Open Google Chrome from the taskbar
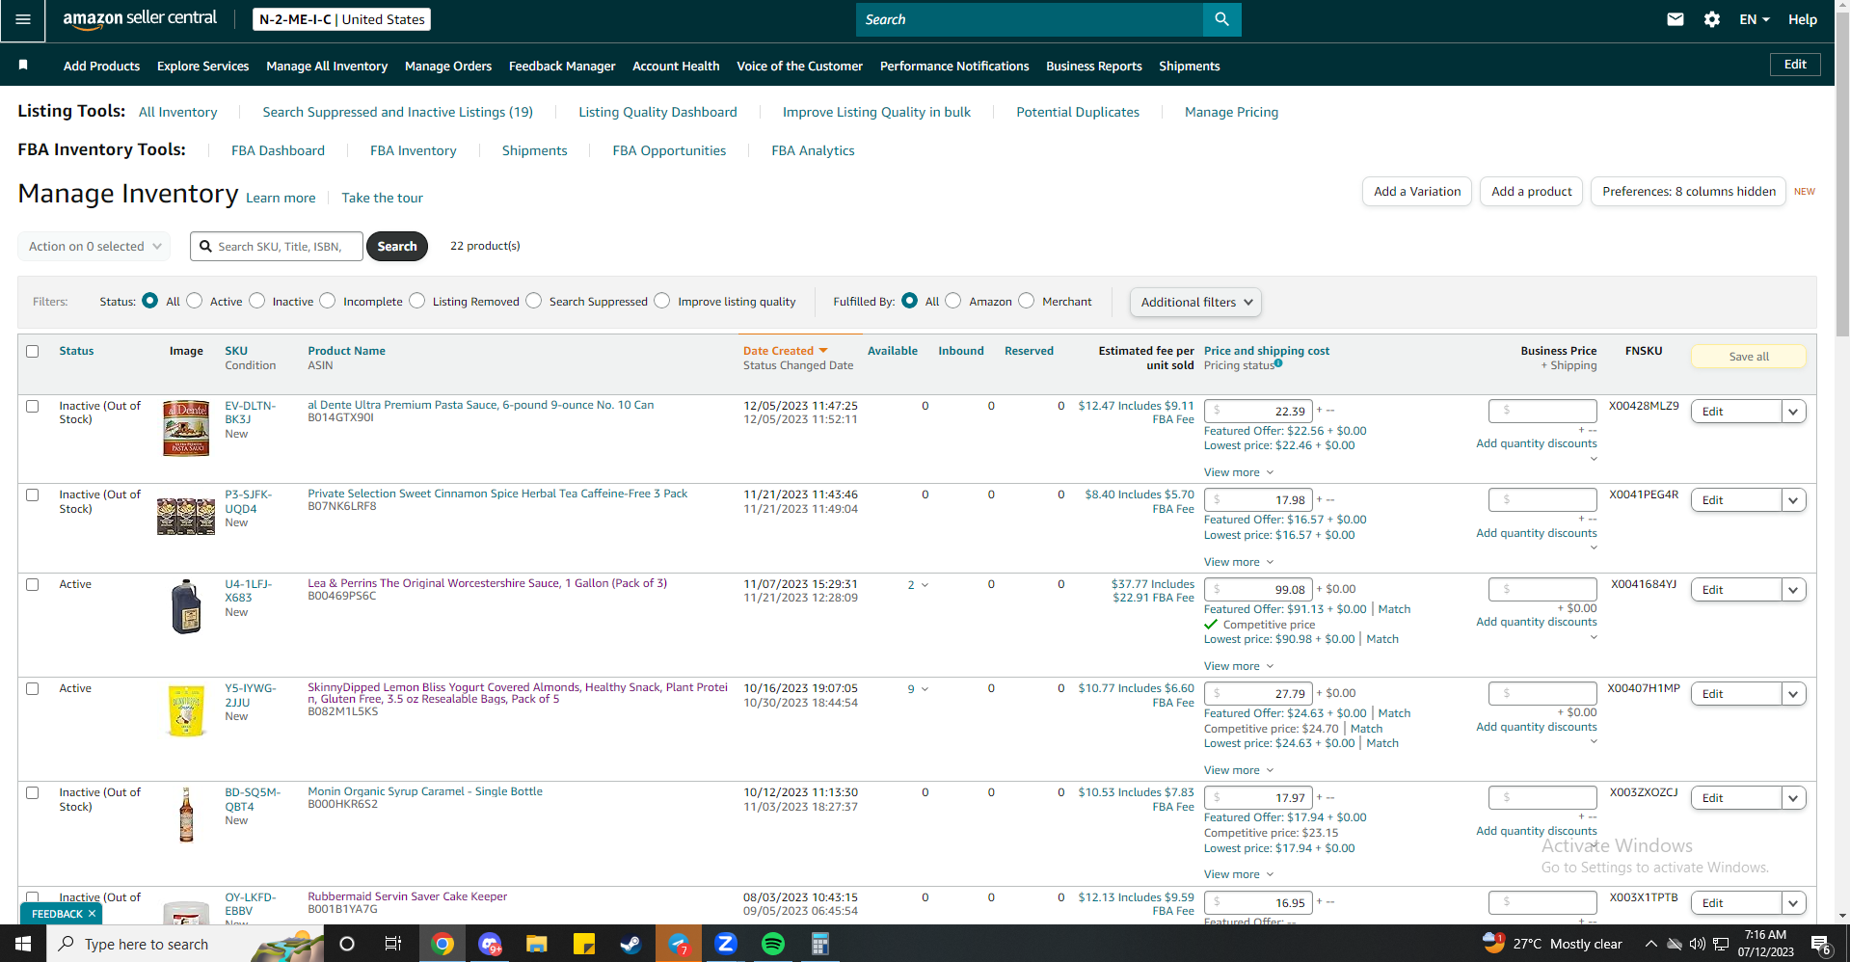This screenshot has width=1850, height=962. [442, 944]
